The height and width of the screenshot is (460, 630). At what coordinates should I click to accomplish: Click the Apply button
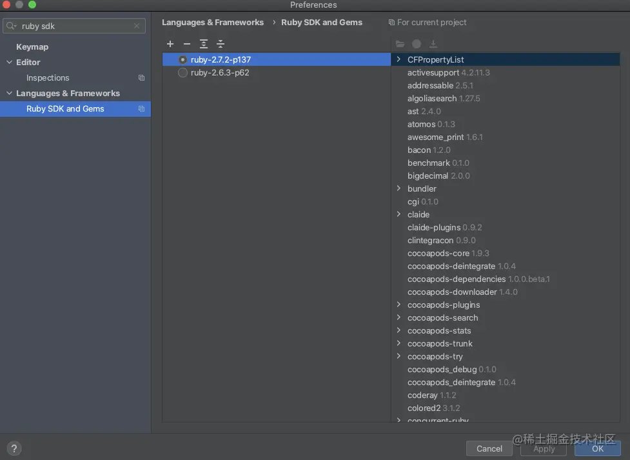click(544, 448)
